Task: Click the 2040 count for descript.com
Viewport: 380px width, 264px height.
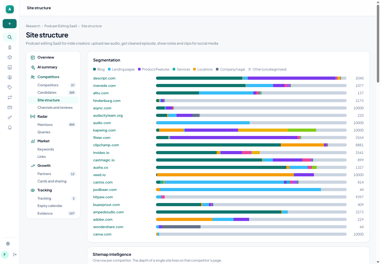Action: (359, 78)
